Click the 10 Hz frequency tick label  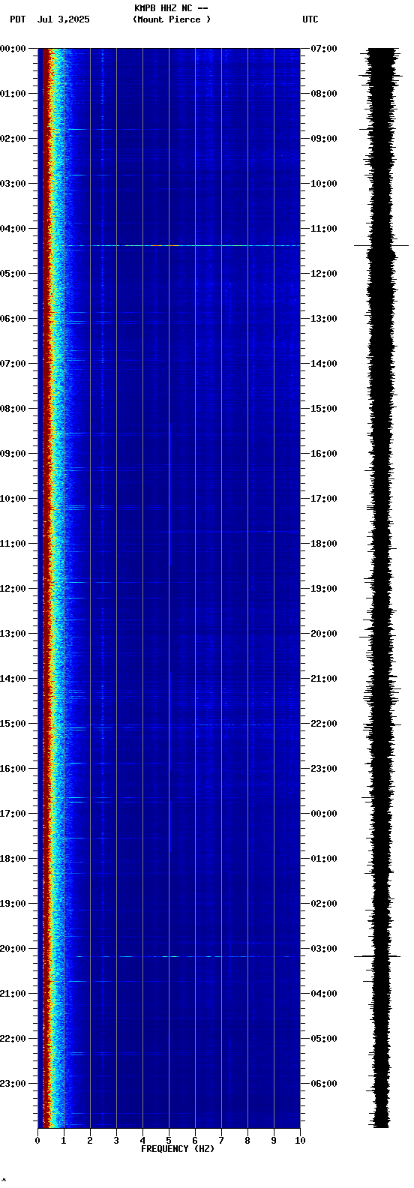300,1141
